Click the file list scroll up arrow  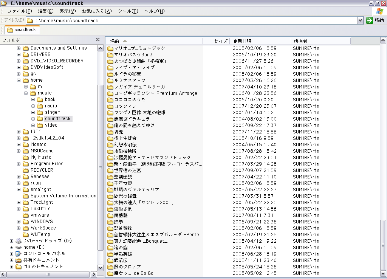(383, 40)
